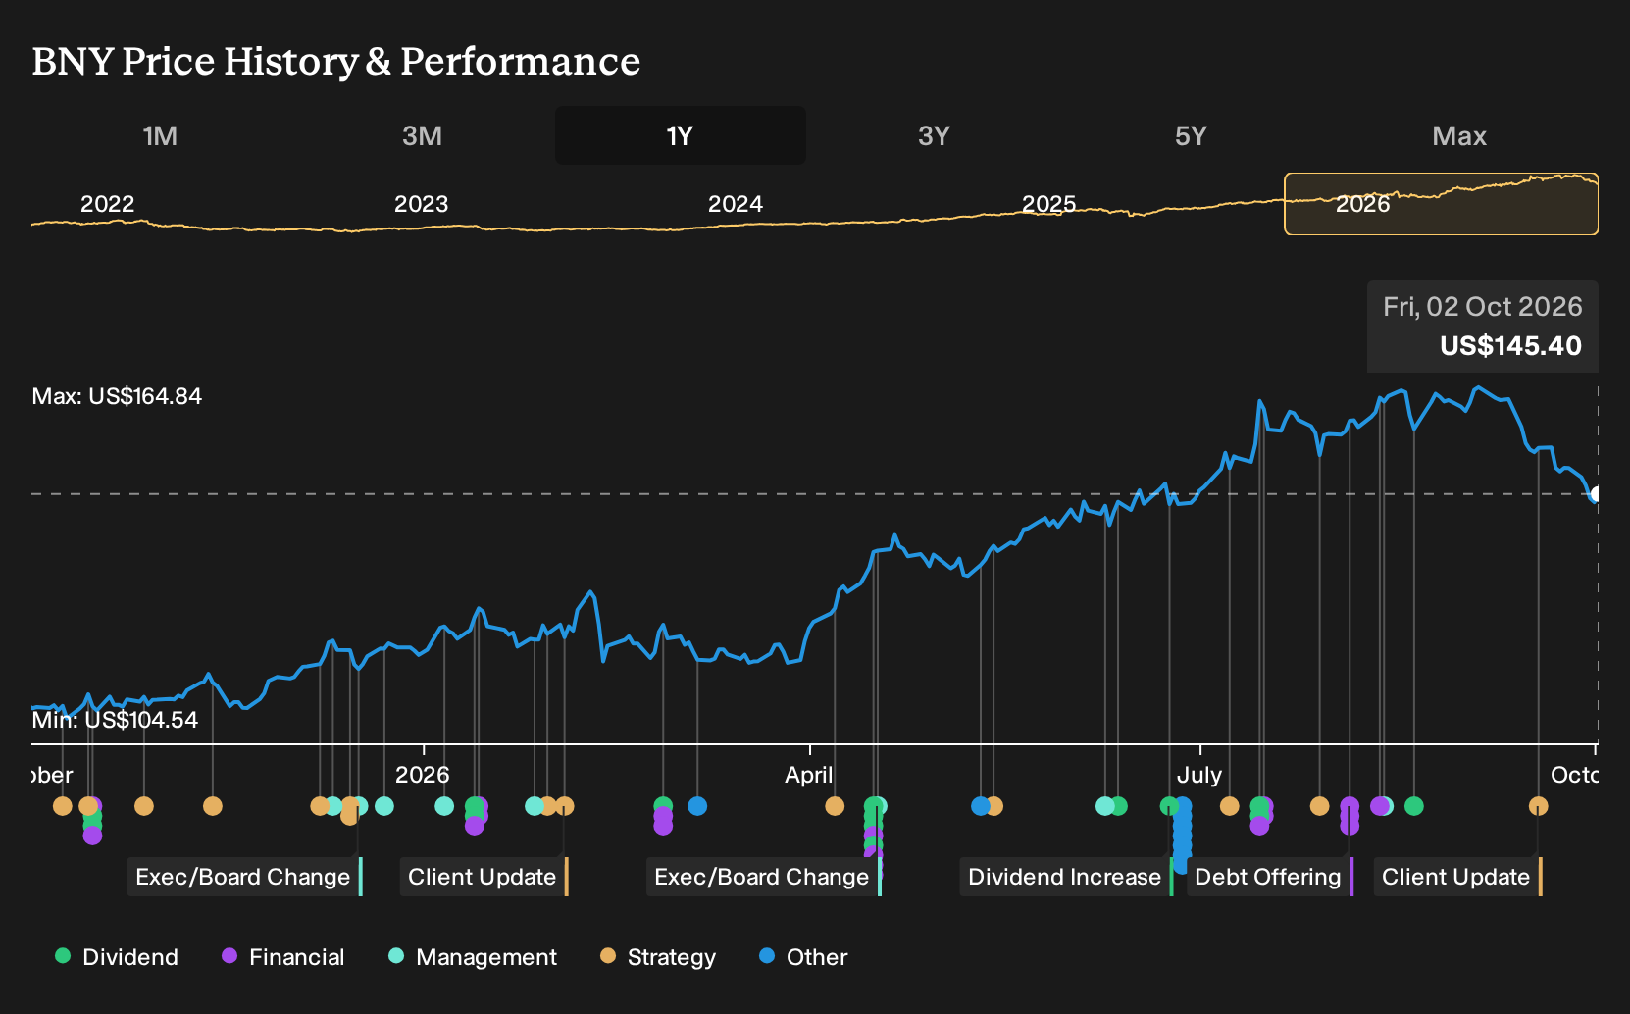Click highlighted 2026 range window in overview

click(x=1441, y=204)
